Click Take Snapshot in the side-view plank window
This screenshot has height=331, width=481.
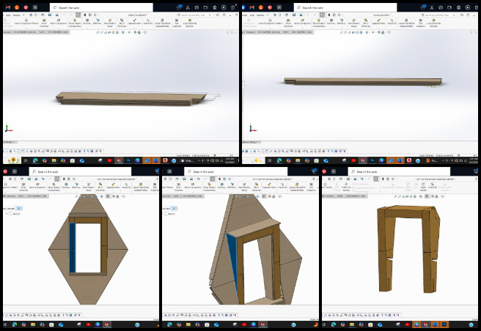click(x=421, y=24)
